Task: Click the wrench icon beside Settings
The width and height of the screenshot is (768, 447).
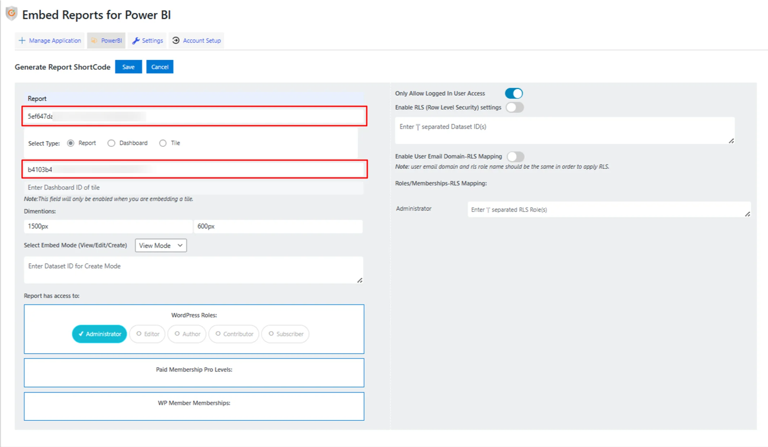Action: [x=136, y=41]
